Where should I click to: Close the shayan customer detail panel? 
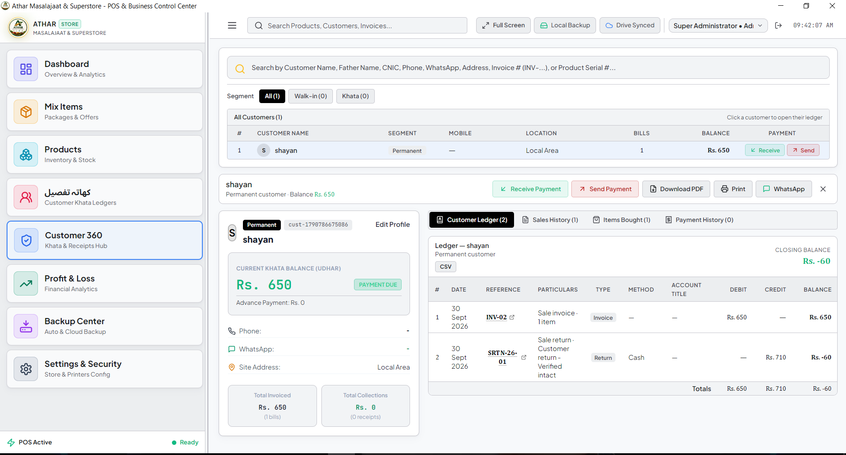coord(823,189)
